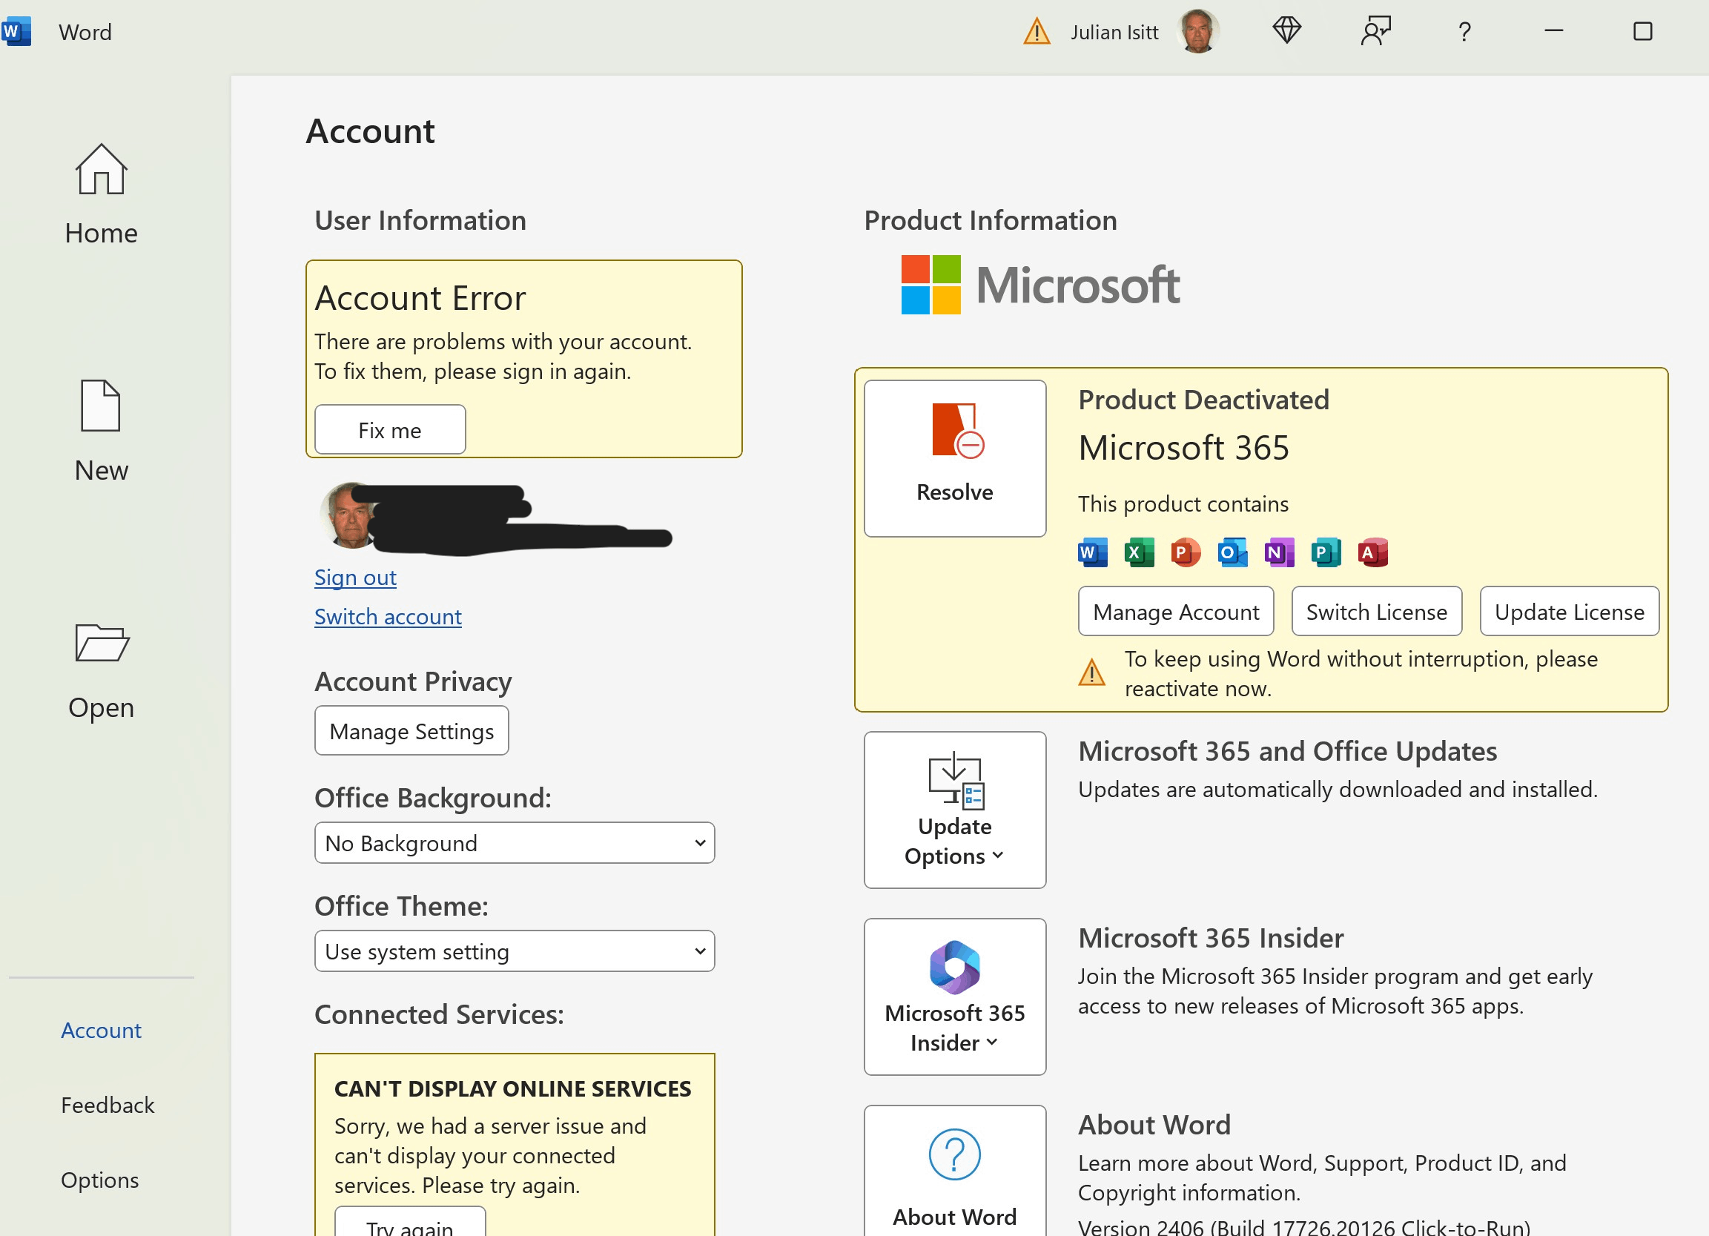Viewport: 1709px width, 1236px height.
Task: Click the Version 2406 build text
Action: pos(1303,1226)
